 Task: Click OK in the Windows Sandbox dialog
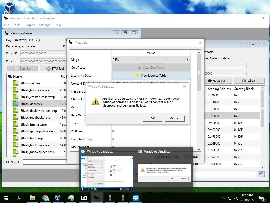[153, 118]
